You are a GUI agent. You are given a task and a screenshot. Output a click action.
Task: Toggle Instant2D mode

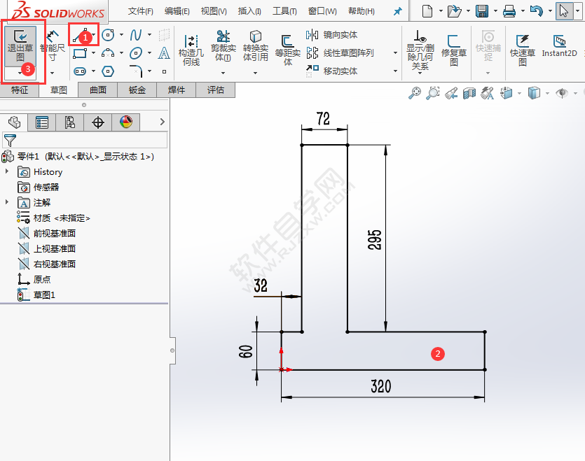[x=558, y=43]
